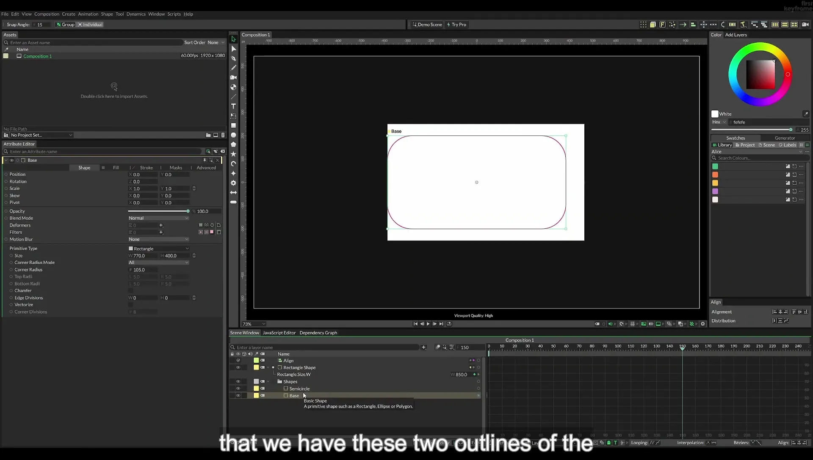
Task: Open the Animation menu
Action: (x=88, y=14)
